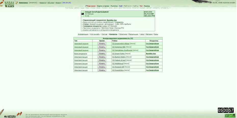Open the [G] Greenwitch Village district link

tap(121, 43)
